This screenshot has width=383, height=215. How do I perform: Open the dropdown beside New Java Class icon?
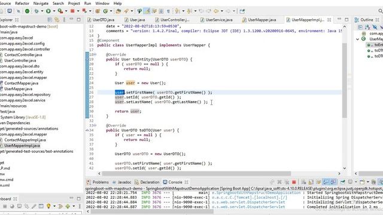(111, 11)
